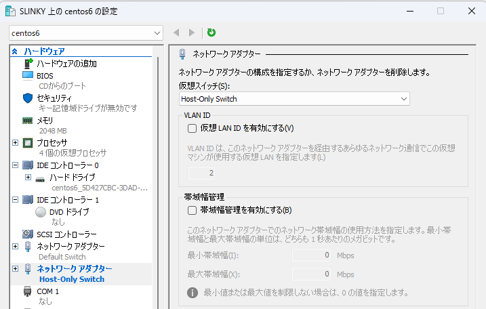Click the Security shield icon
The width and height of the screenshot is (486, 309).
click(28, 98)
